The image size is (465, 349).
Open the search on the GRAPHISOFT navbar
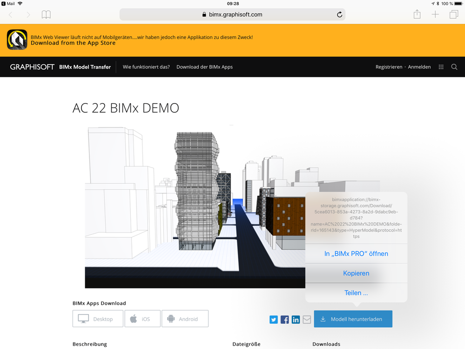tap(454, 67)
